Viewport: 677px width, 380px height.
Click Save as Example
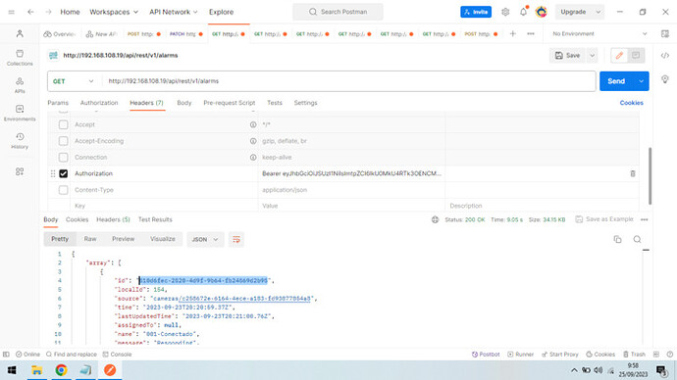[604, 219]
